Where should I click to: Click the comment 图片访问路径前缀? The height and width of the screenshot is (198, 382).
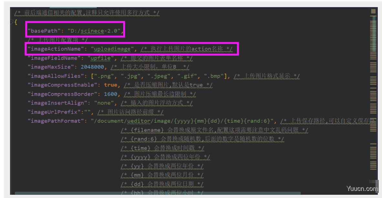click(x=131, y=112)
